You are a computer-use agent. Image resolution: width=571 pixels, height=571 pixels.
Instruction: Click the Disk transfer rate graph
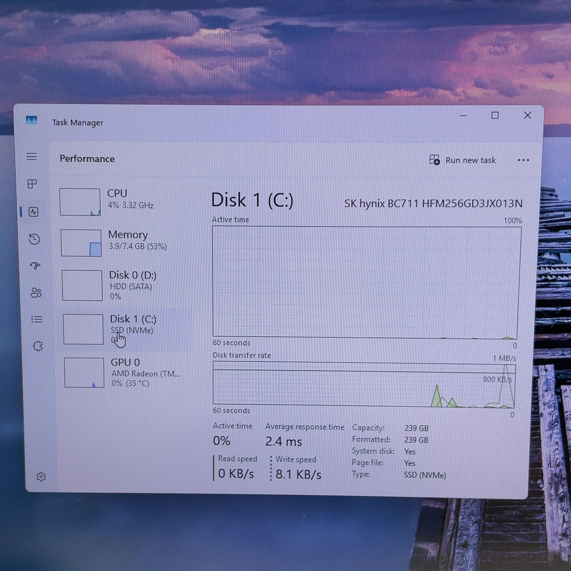(x=364, y=385)
